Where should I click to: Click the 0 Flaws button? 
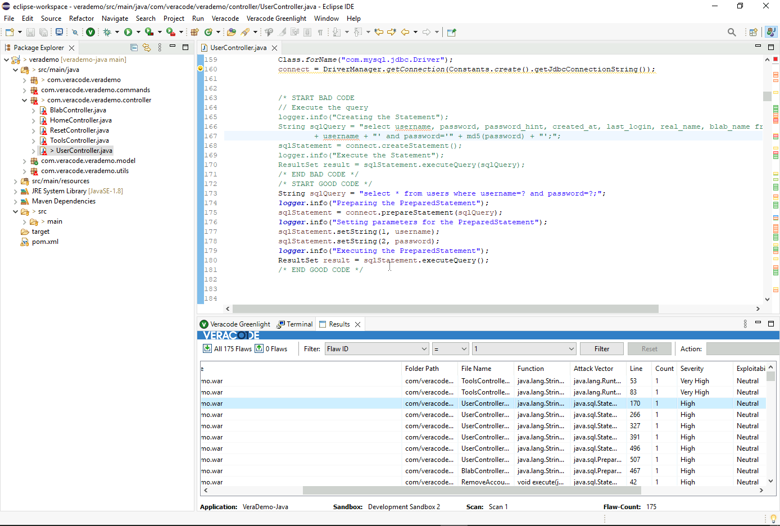(x=271, y=349)
